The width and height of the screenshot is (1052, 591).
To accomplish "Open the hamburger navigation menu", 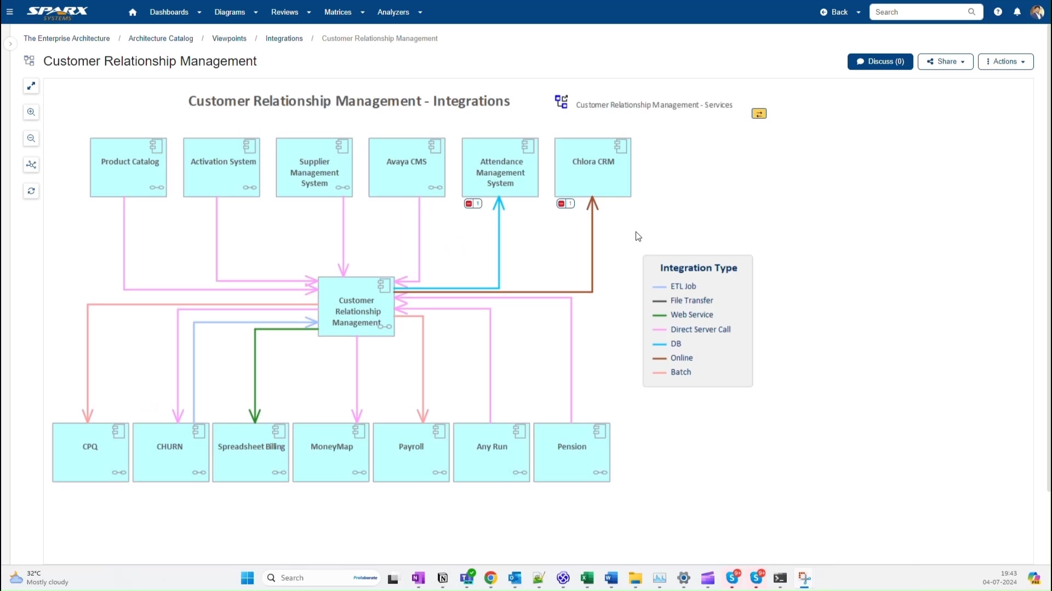I will (9, 12).
